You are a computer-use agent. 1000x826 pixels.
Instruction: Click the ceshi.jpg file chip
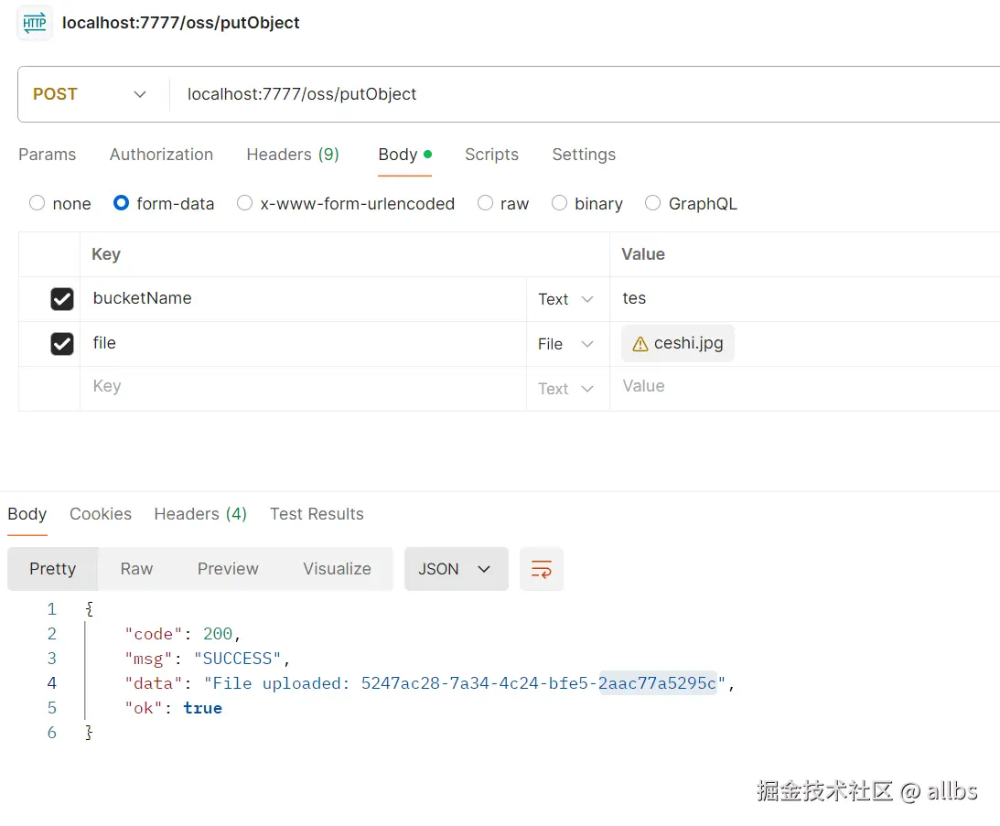tap(677, 344)
